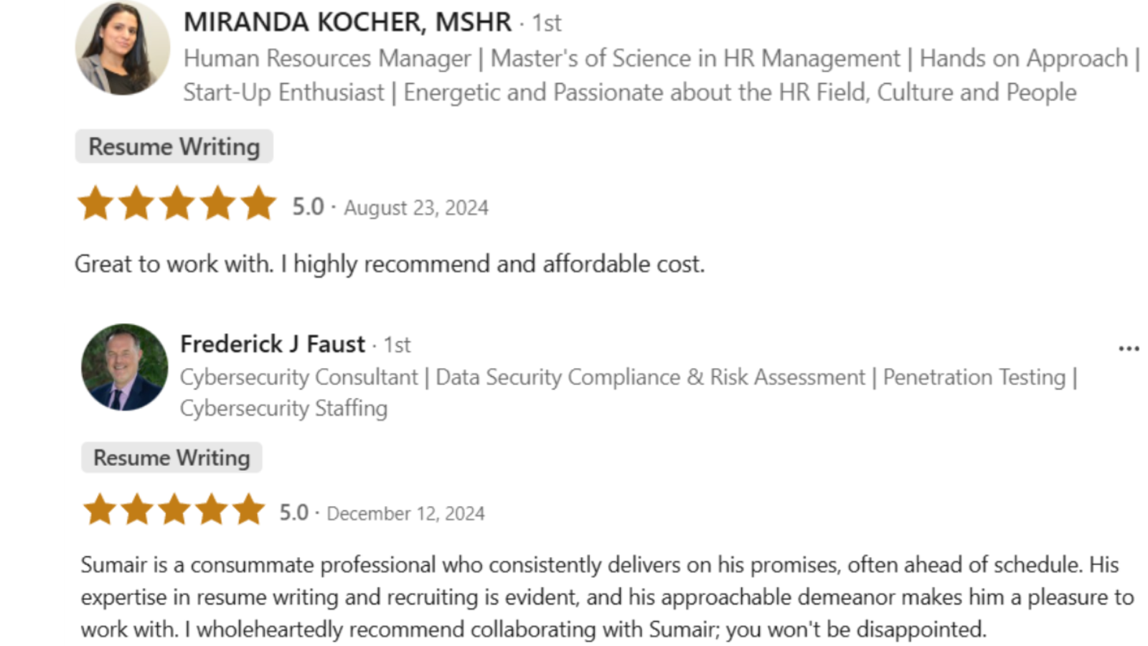Select Resume Writing tag under Miranda's review
1148x646 pixels.
[x=174, y=146]
